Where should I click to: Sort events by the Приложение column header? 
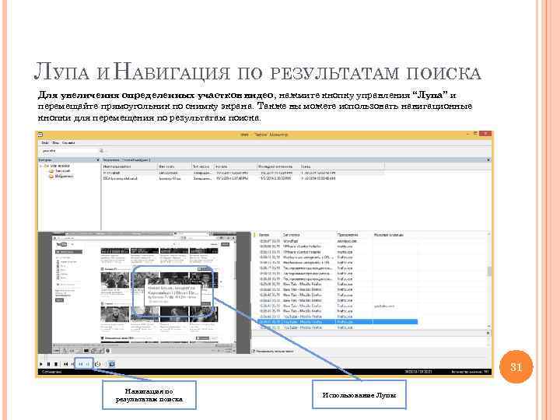(x=348, y=235)
